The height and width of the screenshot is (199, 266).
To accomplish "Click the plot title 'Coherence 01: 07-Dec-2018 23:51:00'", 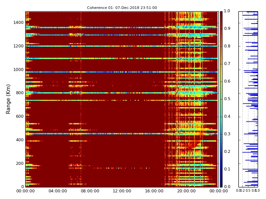I will (x=122, y=8).
